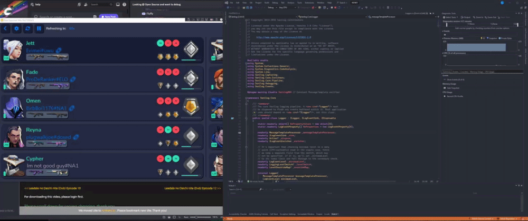Open overlay settings via the gear icon
Viewport: 528px width, 221px height.
click(x=17, y=28)
